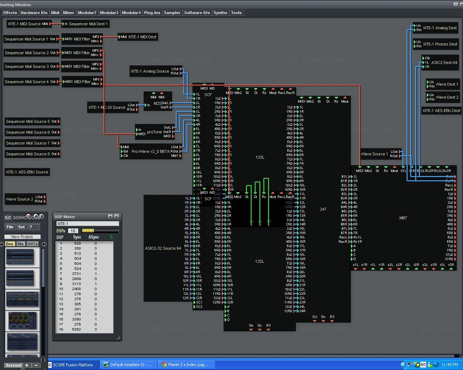Open the Mixer menu
The image size is (463, 370).
(68, 13)
